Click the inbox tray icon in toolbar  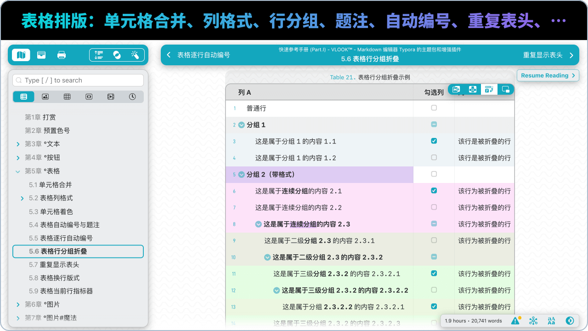point(41,55)
